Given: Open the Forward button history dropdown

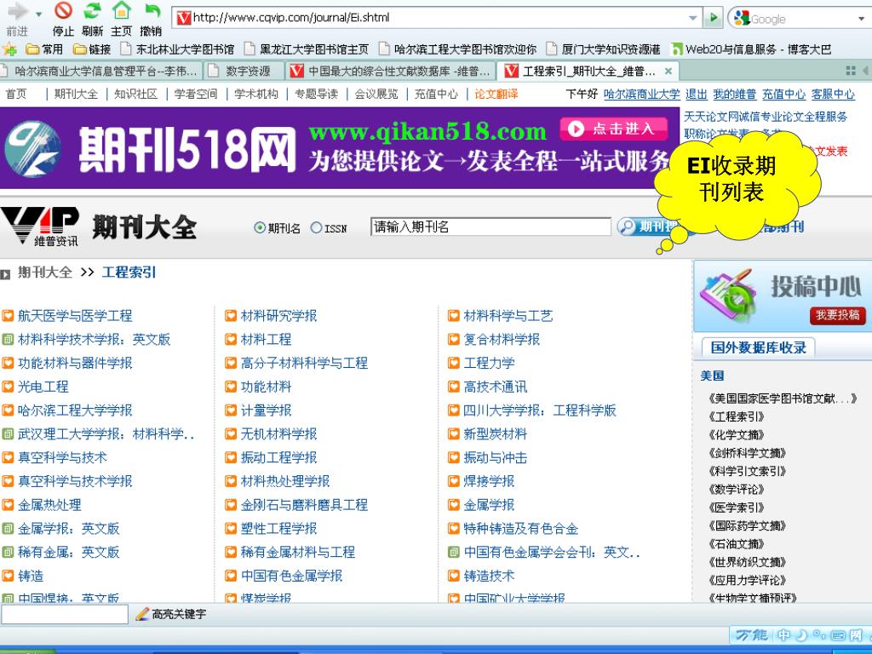Looking at the screenshot, I should pos(38,14).
